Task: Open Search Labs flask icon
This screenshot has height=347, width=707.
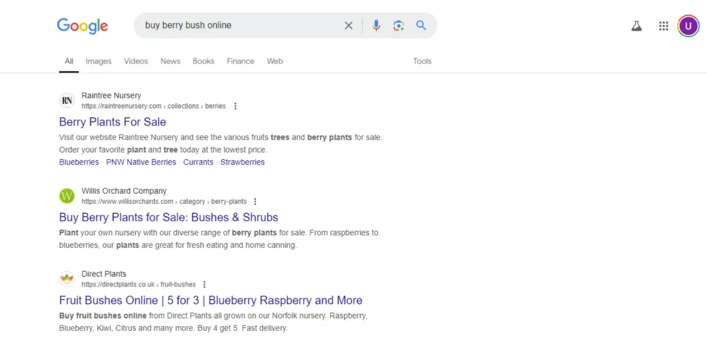Action: point(637,26)
